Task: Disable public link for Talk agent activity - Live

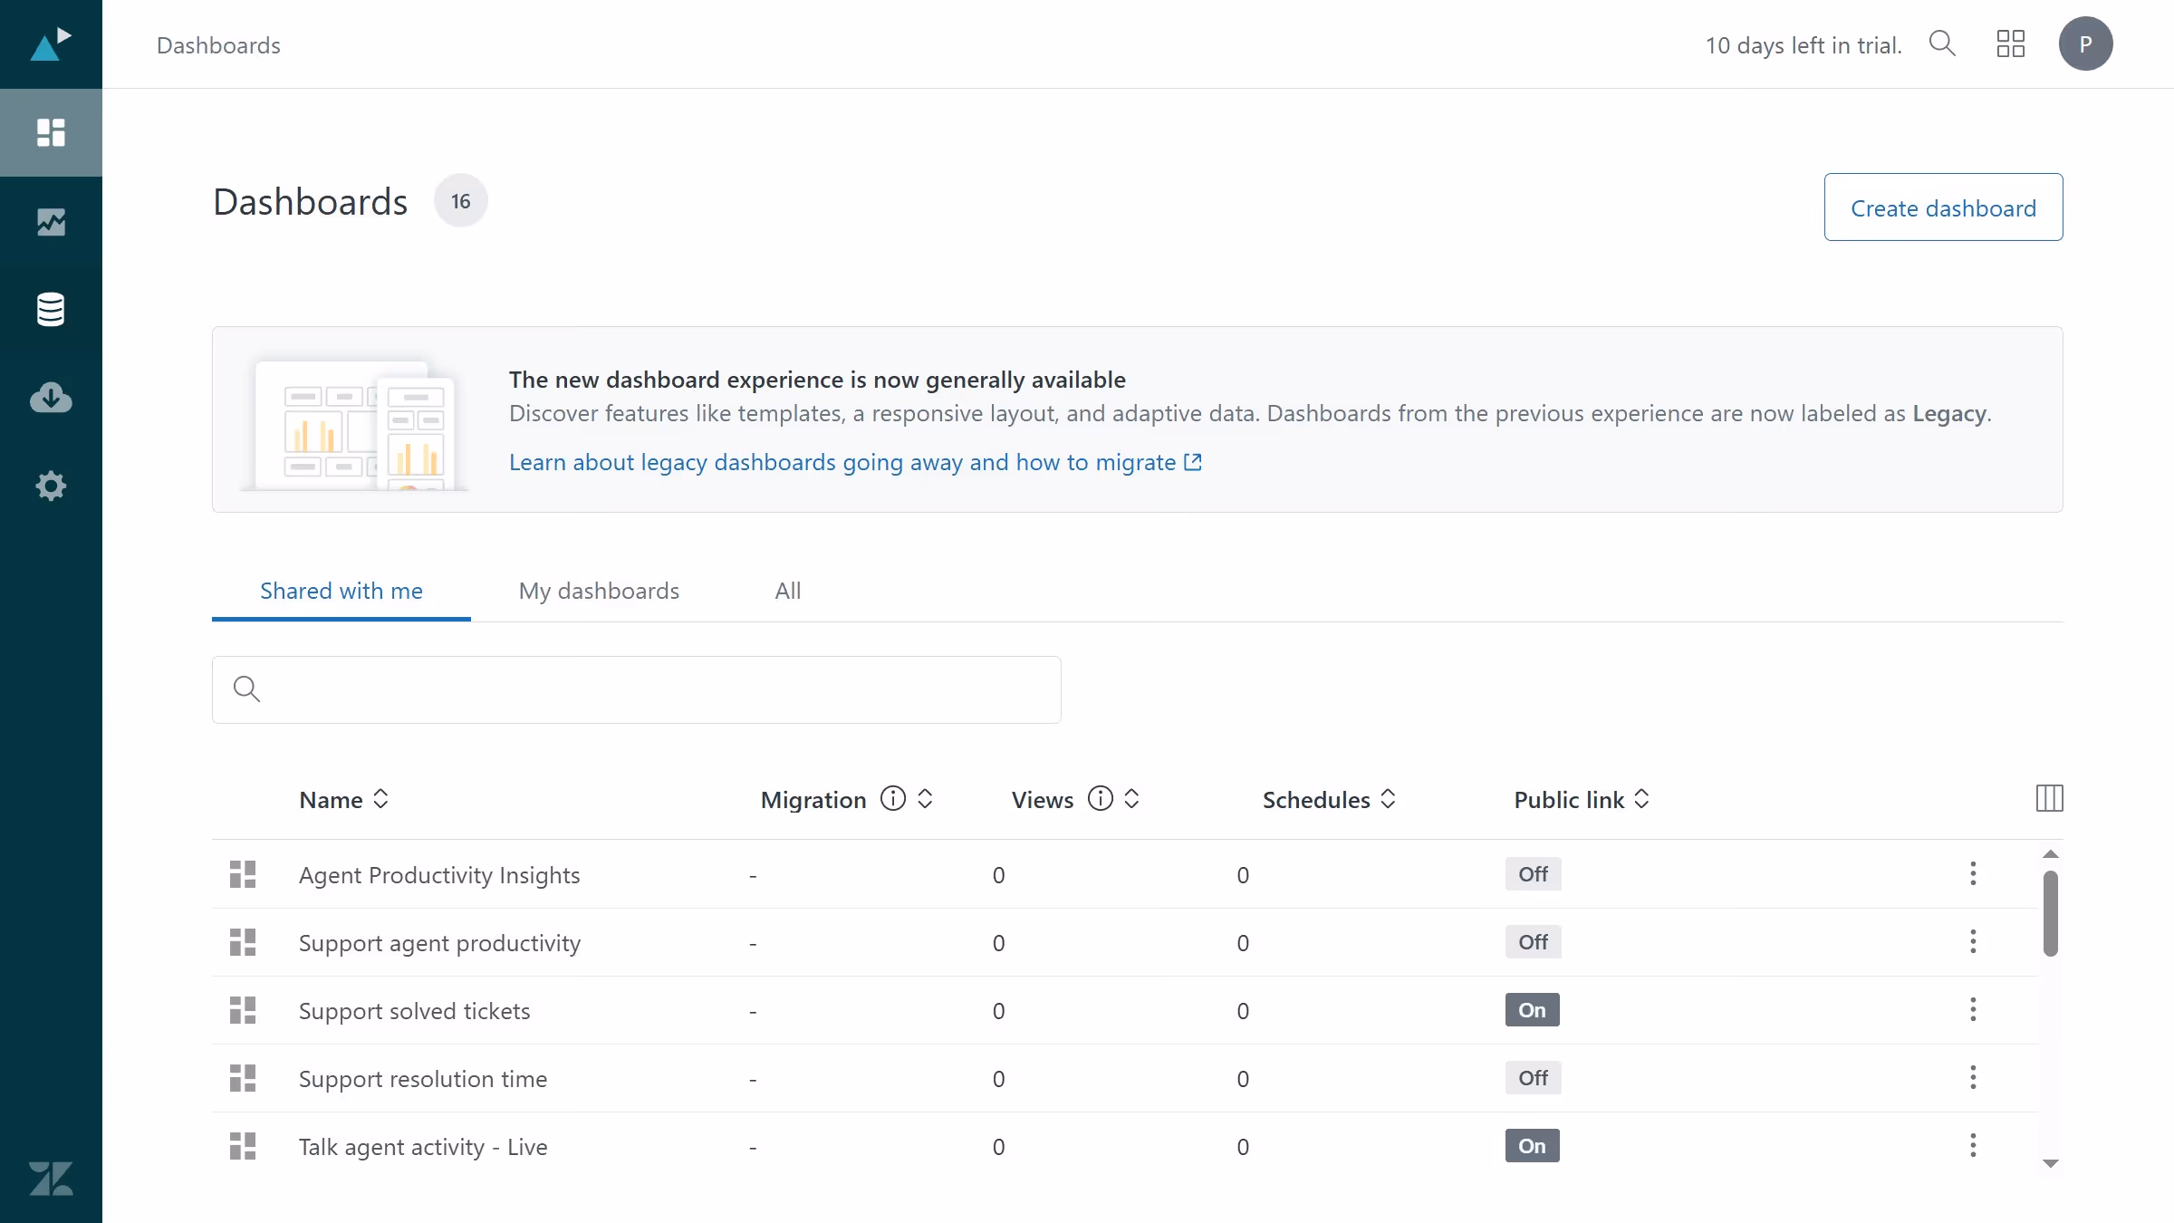Action: click(1532, 1145)
